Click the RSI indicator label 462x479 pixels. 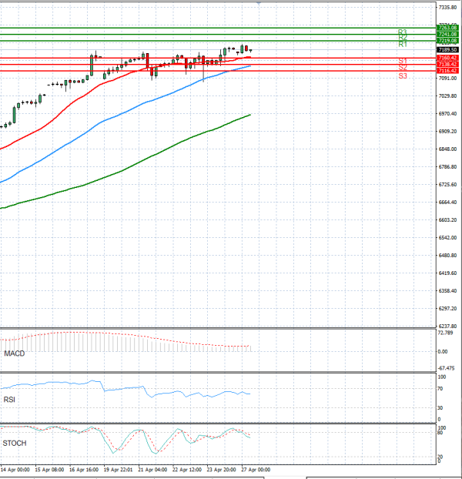point(11,399)
